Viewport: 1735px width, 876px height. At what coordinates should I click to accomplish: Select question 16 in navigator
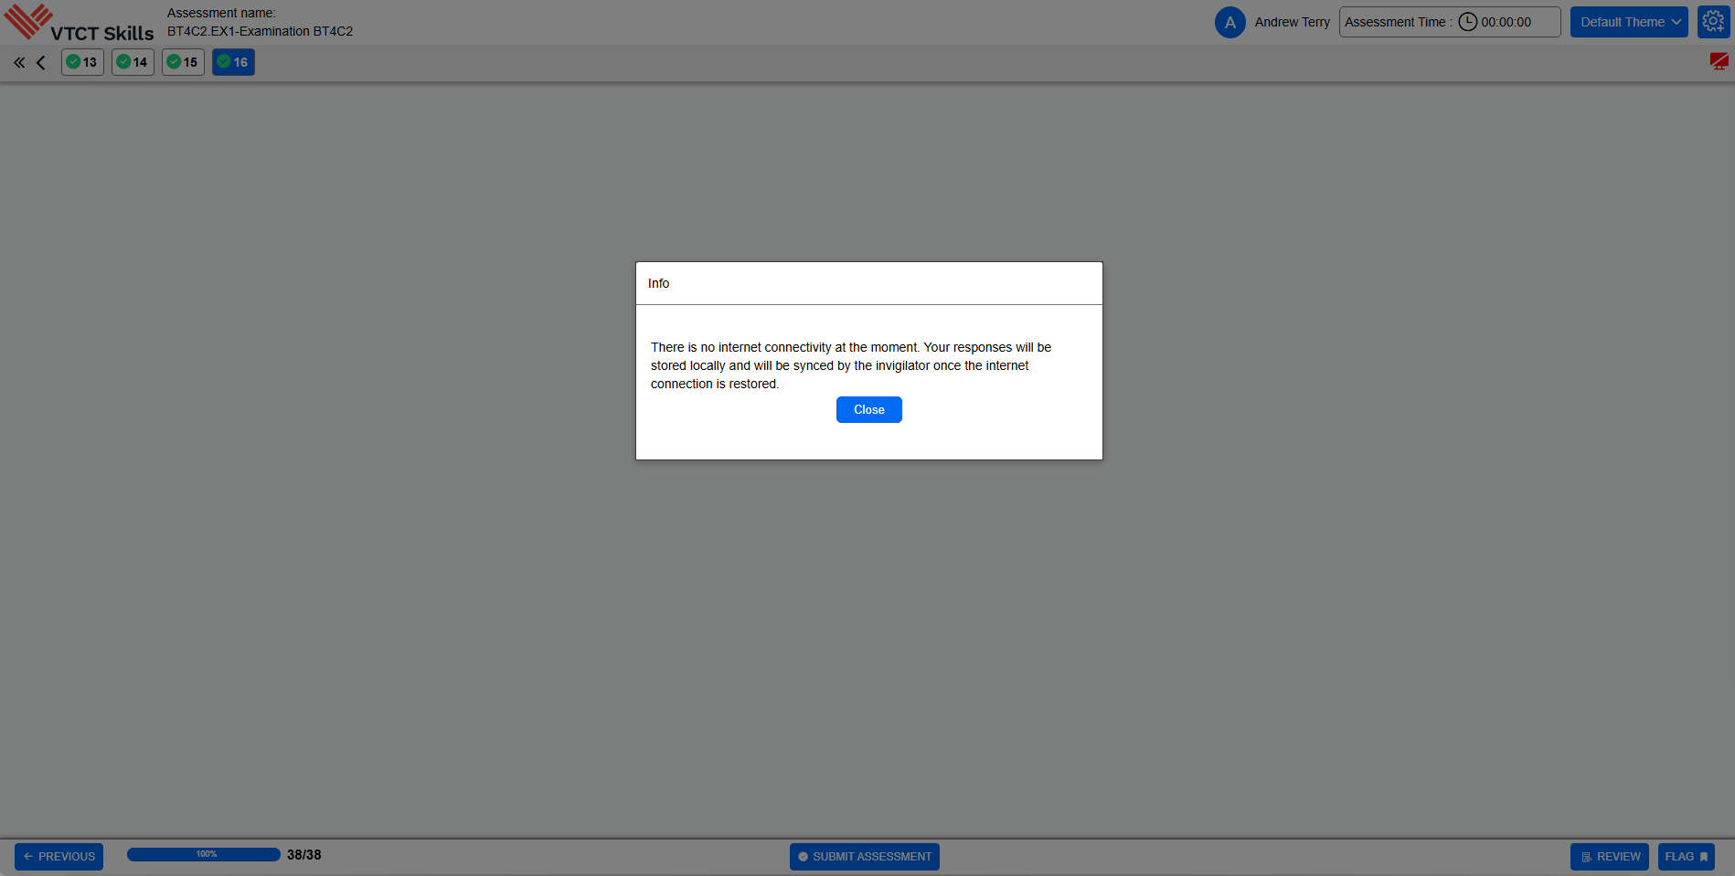tap(233, 62)
